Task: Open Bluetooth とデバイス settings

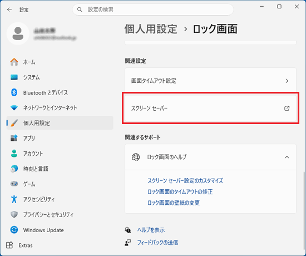Action: click(x=60, y=92)
